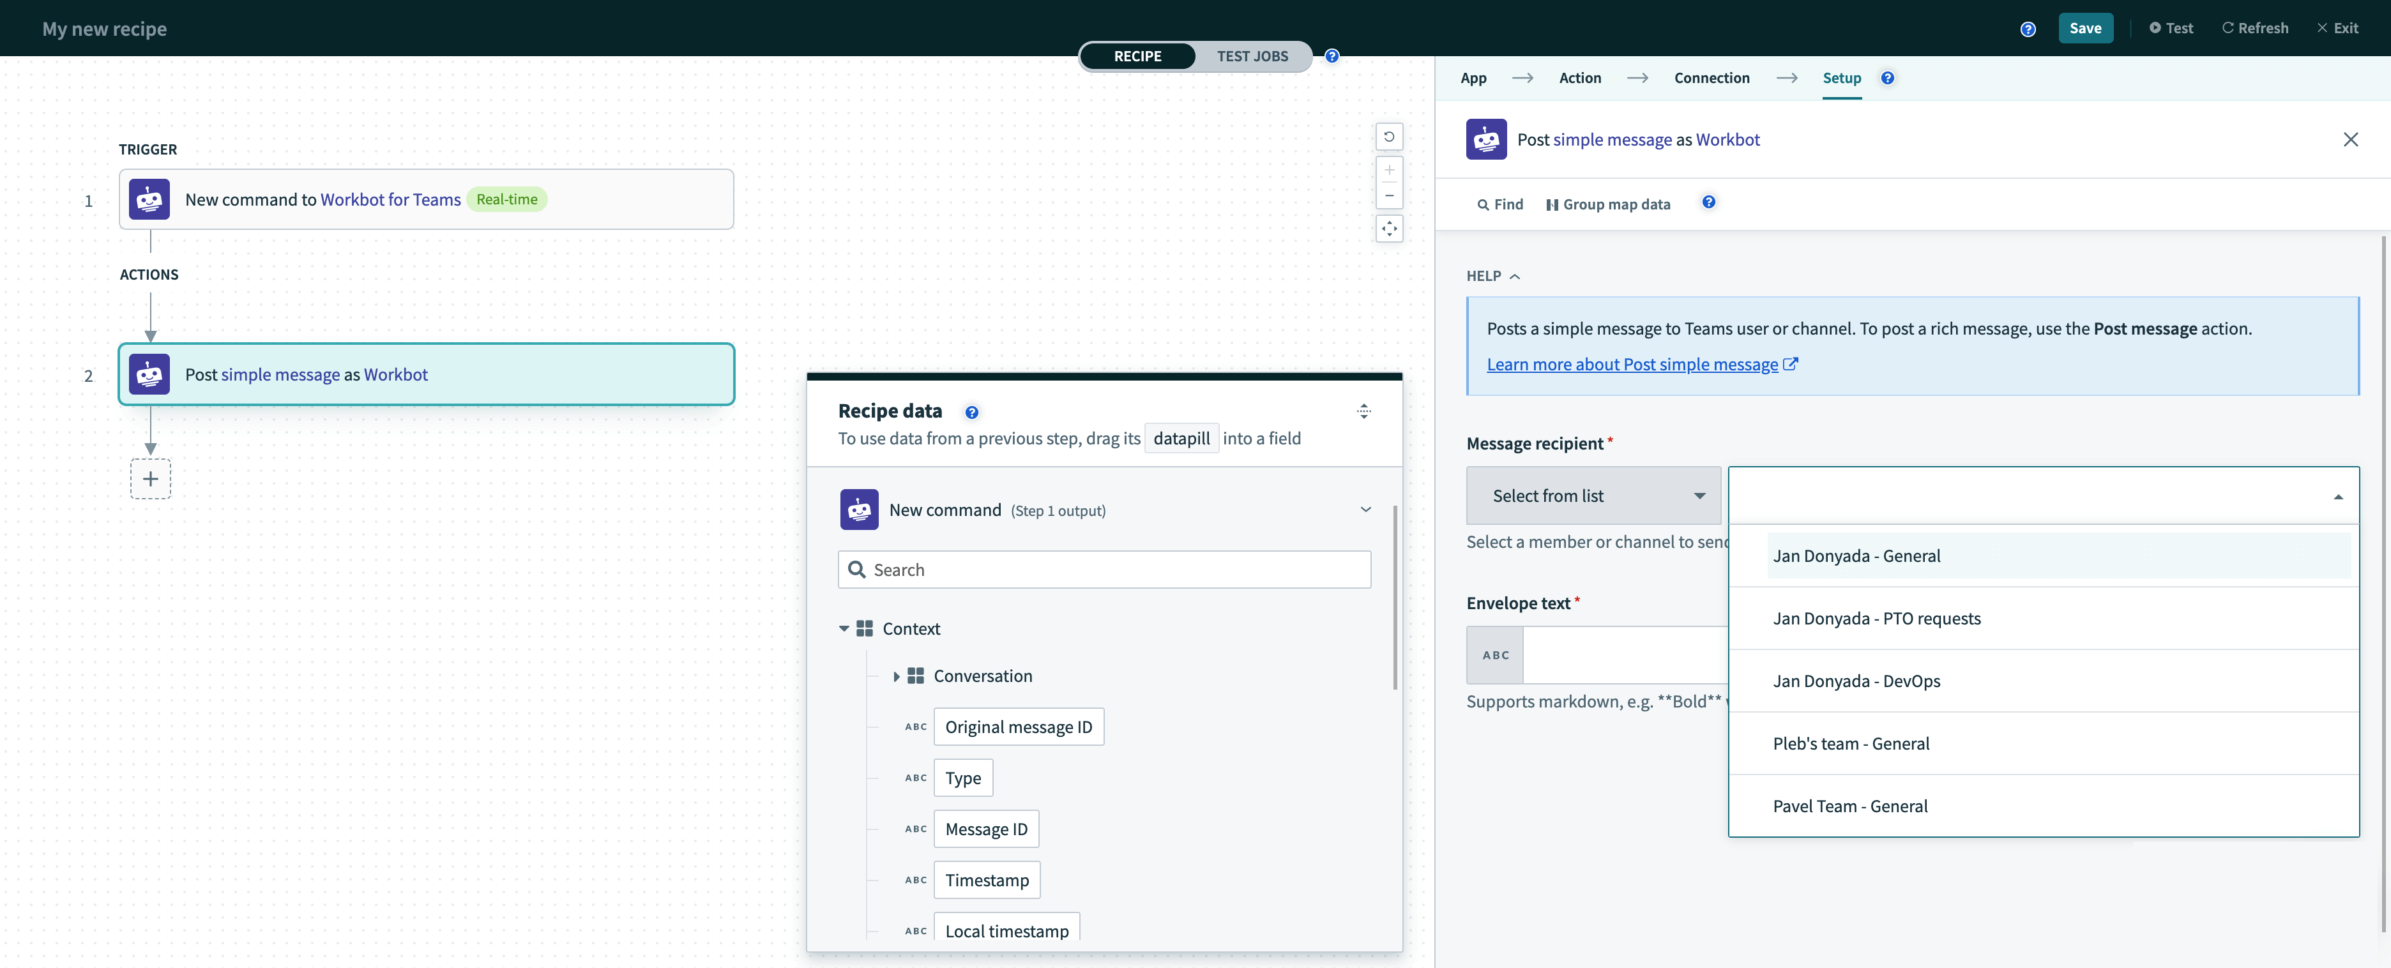Zoom out on the recipe canvas
The width and height of the screenshot is (2391, 968).
pyautogui.click(x=1388, y=196)
